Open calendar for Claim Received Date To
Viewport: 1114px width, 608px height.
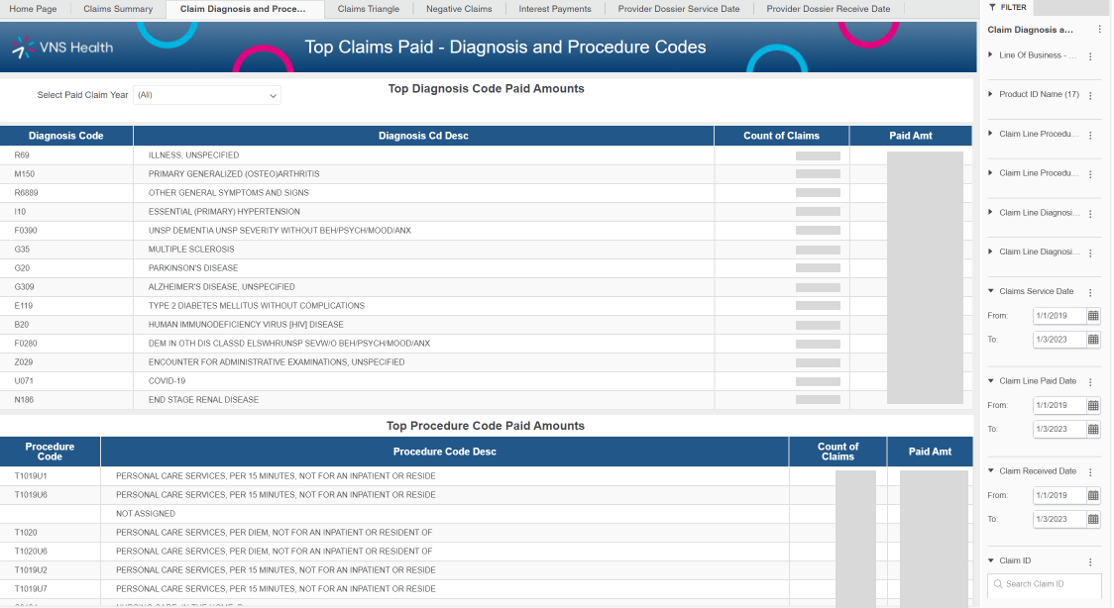(1093, 519)
